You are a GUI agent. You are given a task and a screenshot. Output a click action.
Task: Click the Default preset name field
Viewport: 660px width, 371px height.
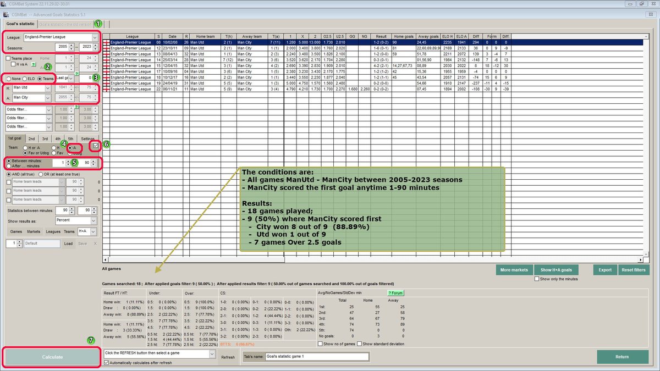(42, 242)
